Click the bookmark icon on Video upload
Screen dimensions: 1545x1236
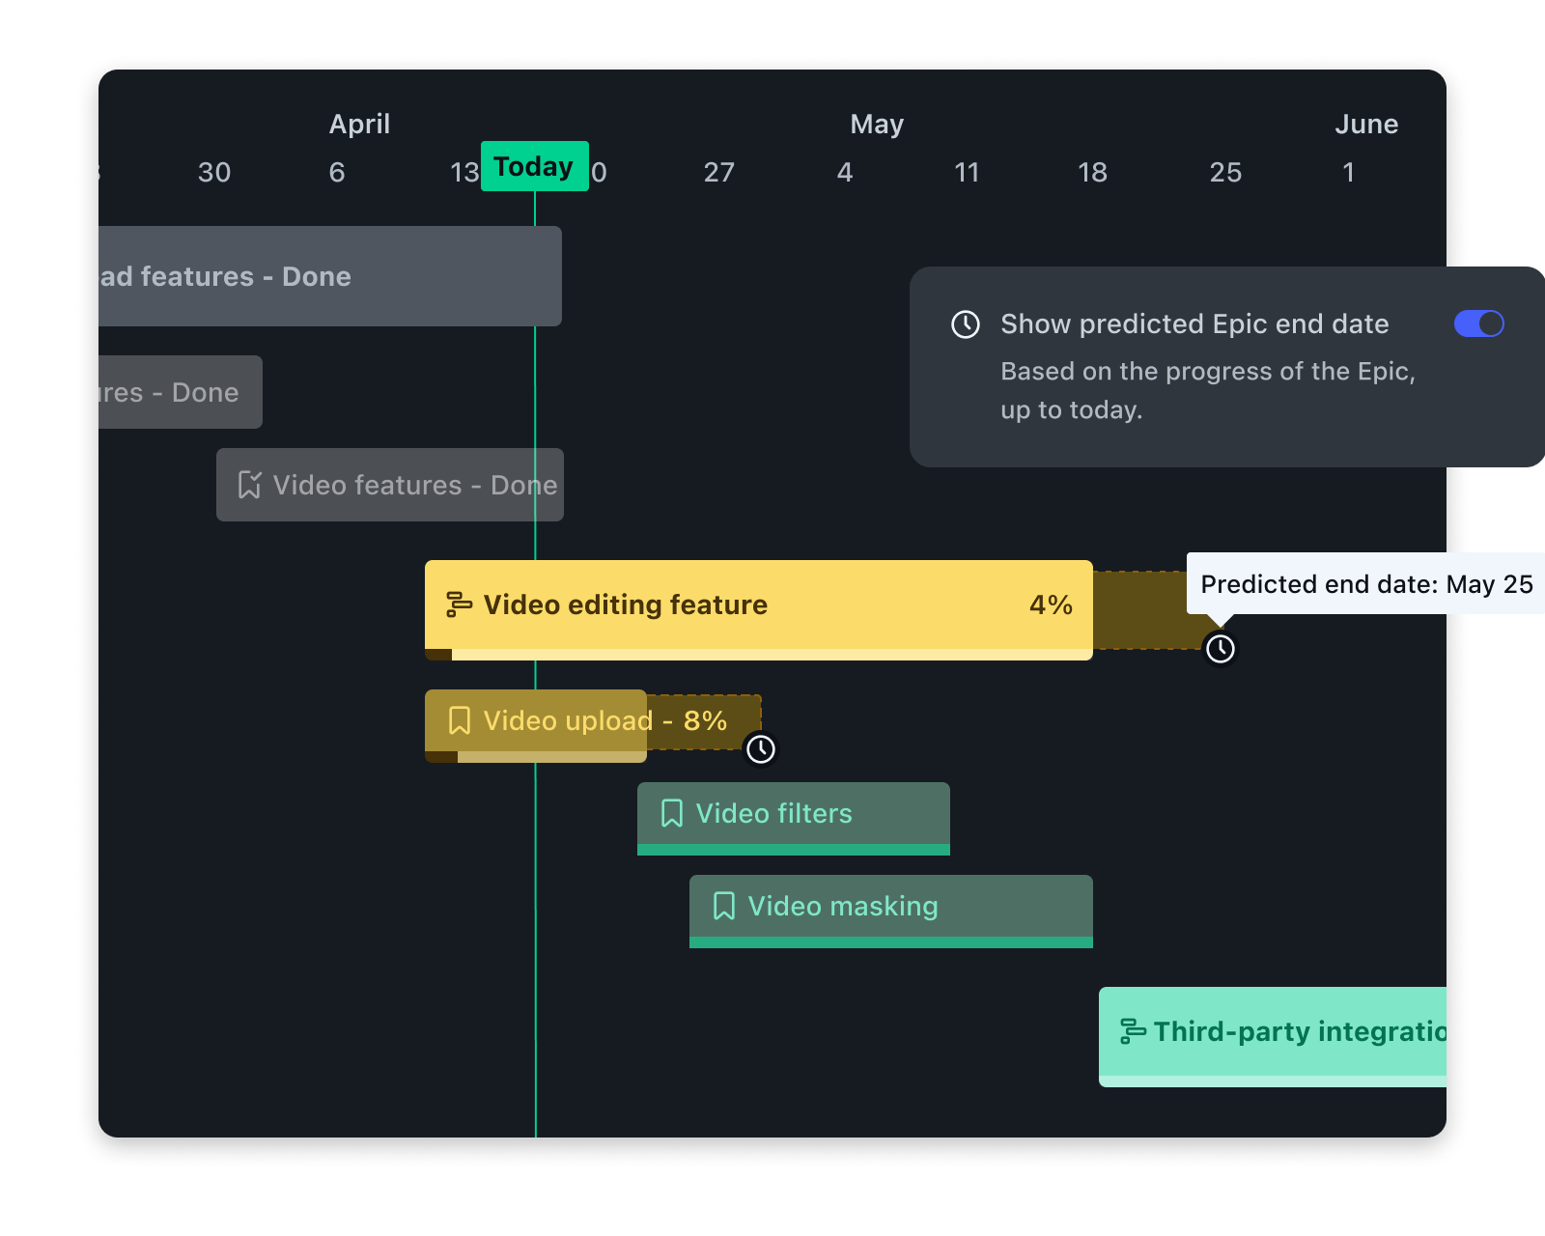459,721
